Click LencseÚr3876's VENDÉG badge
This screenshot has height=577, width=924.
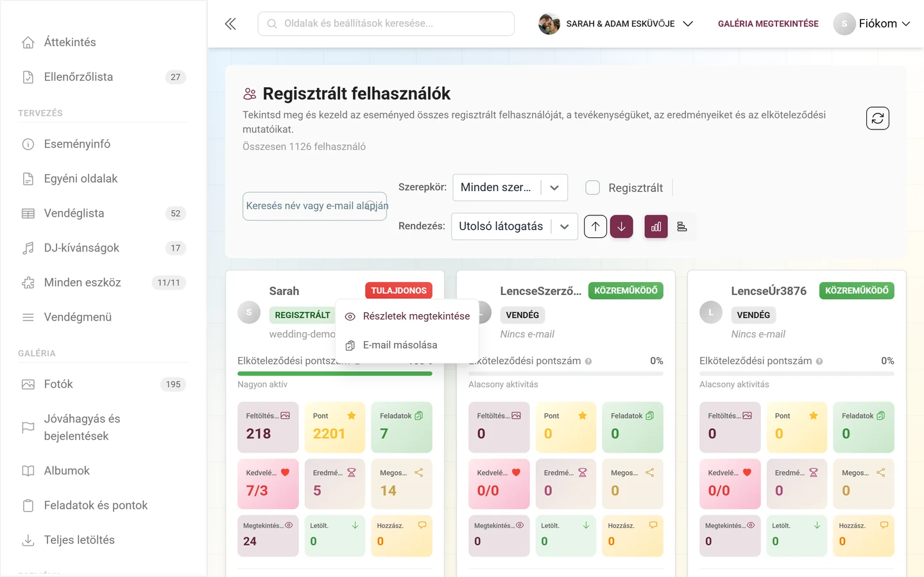click(753, 315)
